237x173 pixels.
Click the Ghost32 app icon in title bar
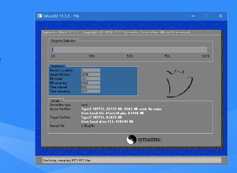[40, 16]
